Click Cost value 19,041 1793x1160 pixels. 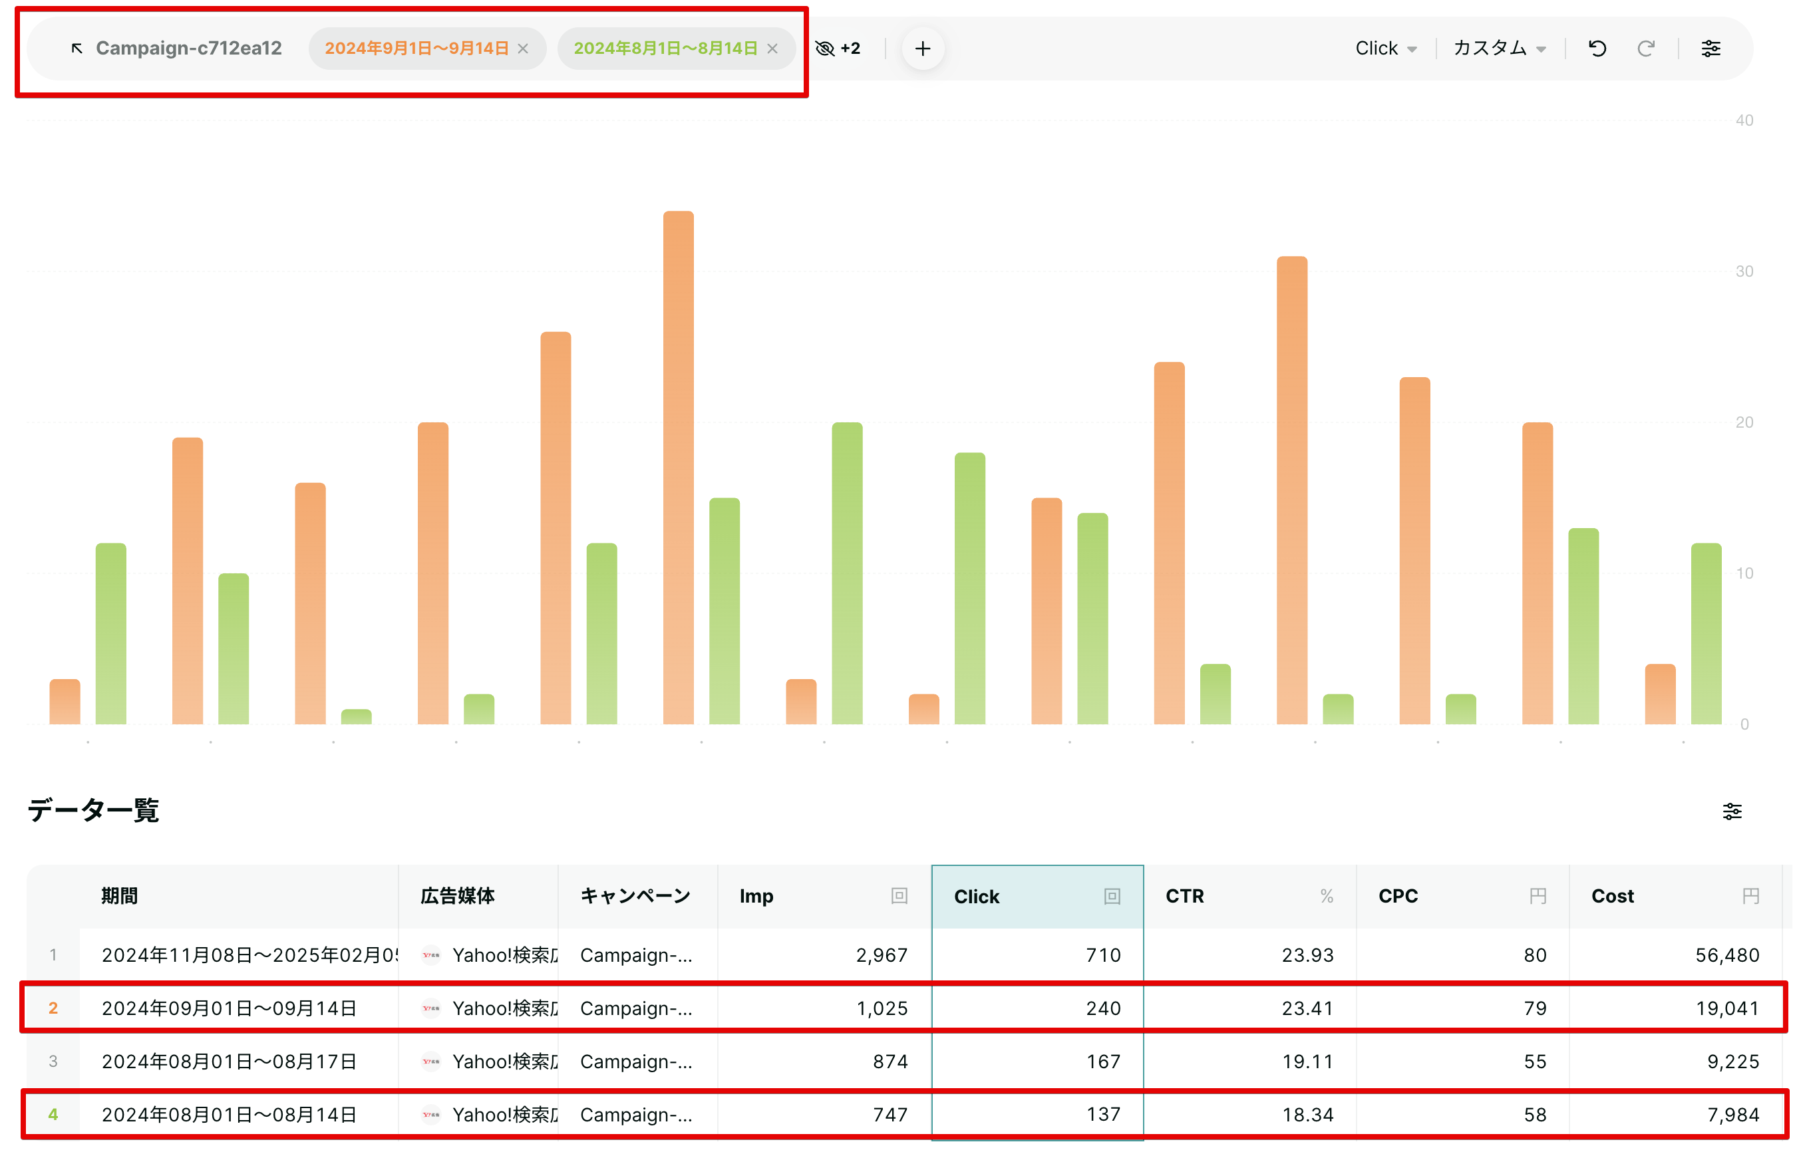tap(1726, 1008)
